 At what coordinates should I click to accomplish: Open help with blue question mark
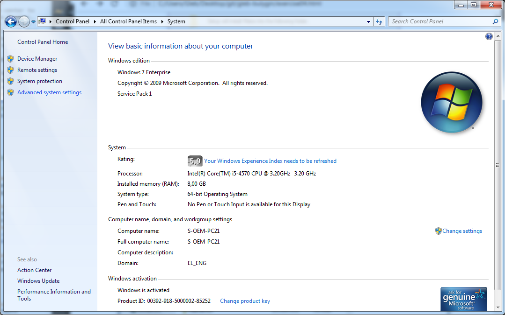pyautogui.click(x=489, y=36)
